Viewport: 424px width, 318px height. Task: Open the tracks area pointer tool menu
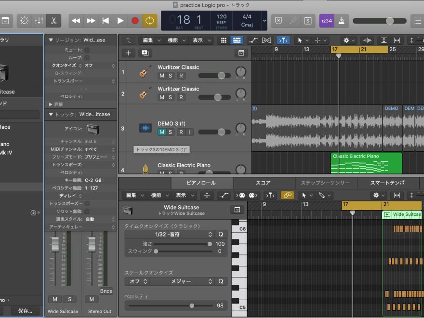coord(303,40)
